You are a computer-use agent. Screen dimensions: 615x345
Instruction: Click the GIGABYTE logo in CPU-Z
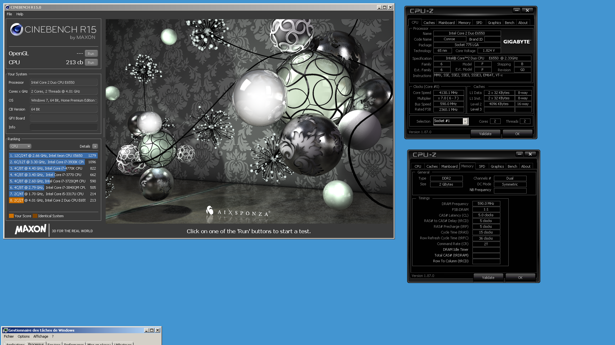517,42
